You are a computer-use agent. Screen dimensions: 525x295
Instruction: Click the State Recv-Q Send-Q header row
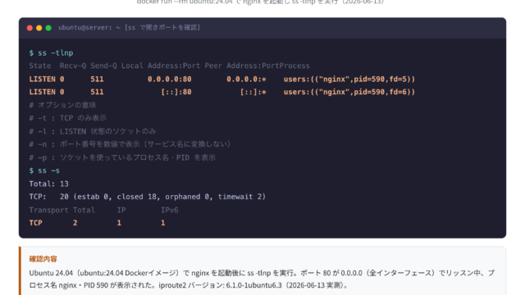click(169, 66)
